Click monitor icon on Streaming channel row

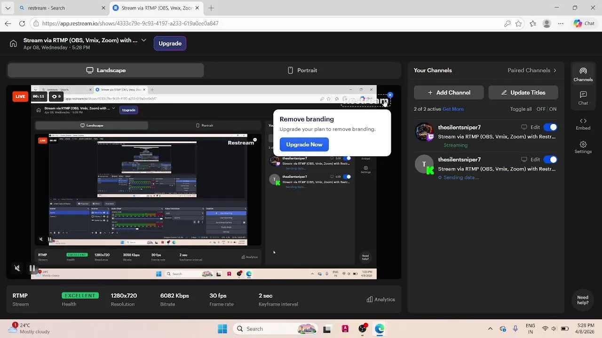(x=524, y=127)
